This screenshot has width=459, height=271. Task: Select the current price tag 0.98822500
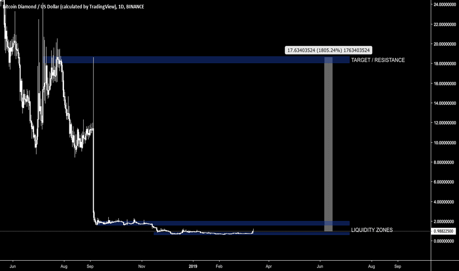click(443, 231)
